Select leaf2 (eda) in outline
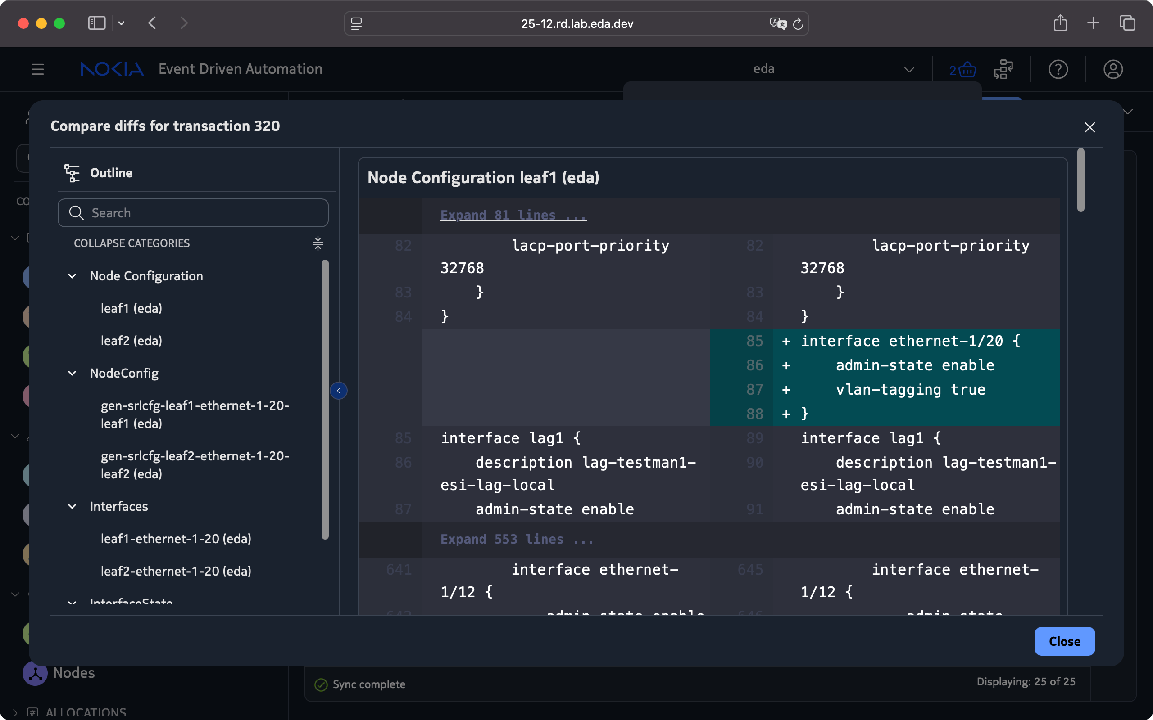Viewport: 1153px width, 720px height. (132, 341)
